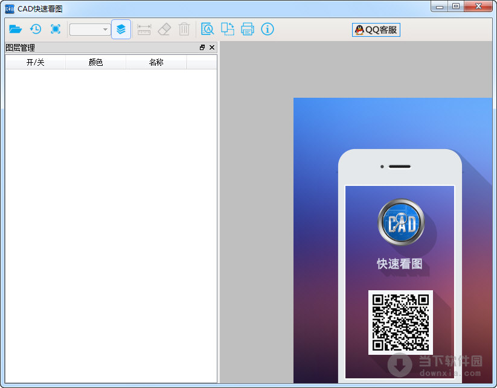Image resolution: width=497 pixels, height=388 pixels.
Task: Open the about information icon
Action: [x=267, y=29]
